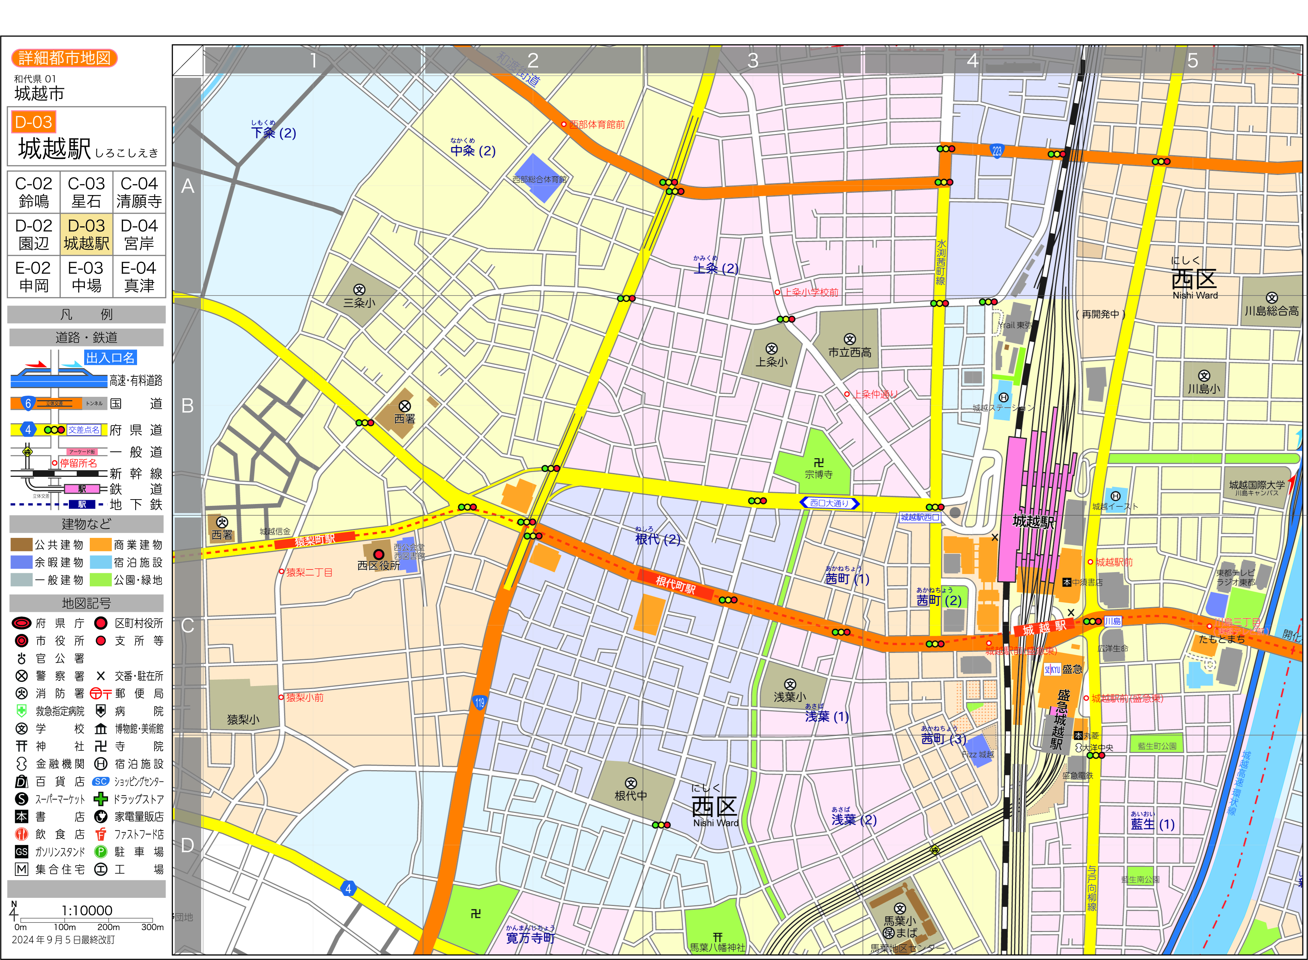Open adjacent map sheet C-02 鈴鳴
This screenshot has width=1308, height=960.
tap(34, 192)
